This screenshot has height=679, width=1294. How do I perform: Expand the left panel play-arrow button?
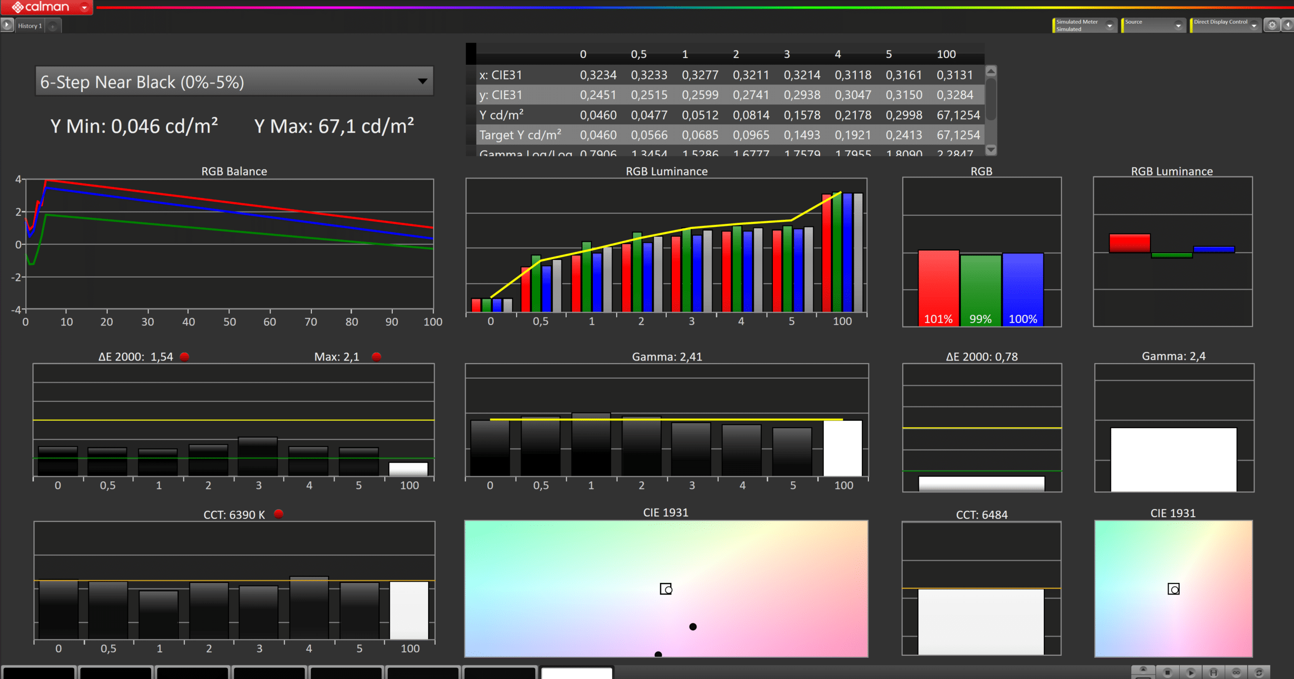(7, 25)
